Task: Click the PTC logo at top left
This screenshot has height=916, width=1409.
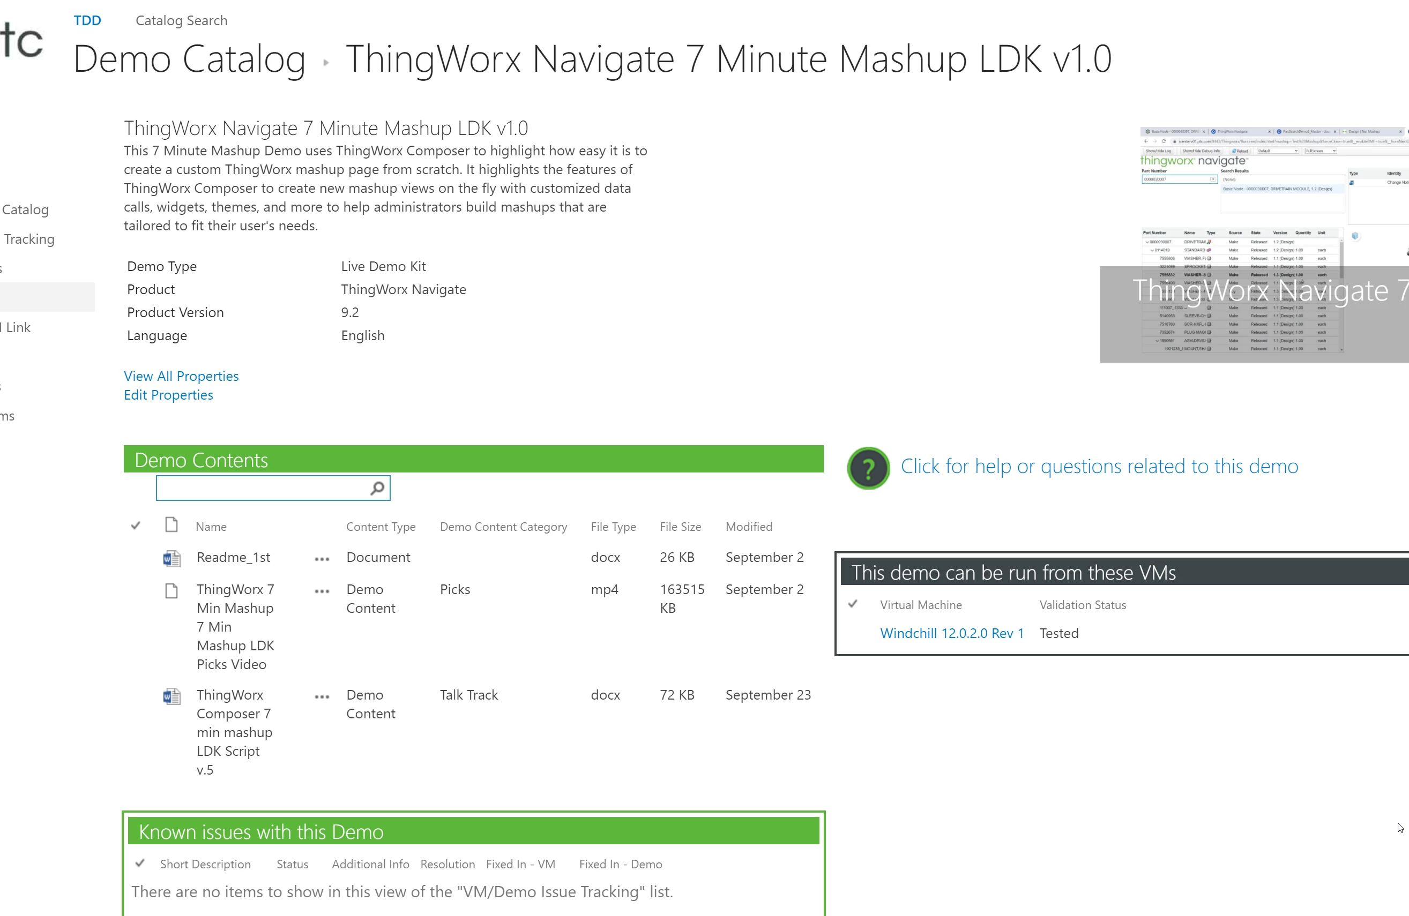Action: click(23, 40)
